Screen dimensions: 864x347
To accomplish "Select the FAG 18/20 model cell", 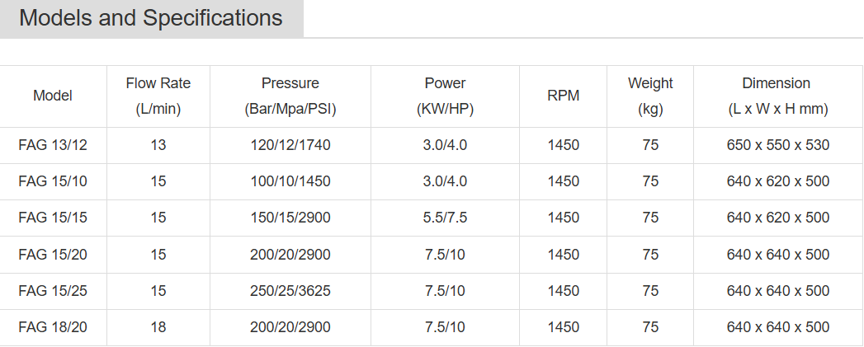I will point(53,328).
